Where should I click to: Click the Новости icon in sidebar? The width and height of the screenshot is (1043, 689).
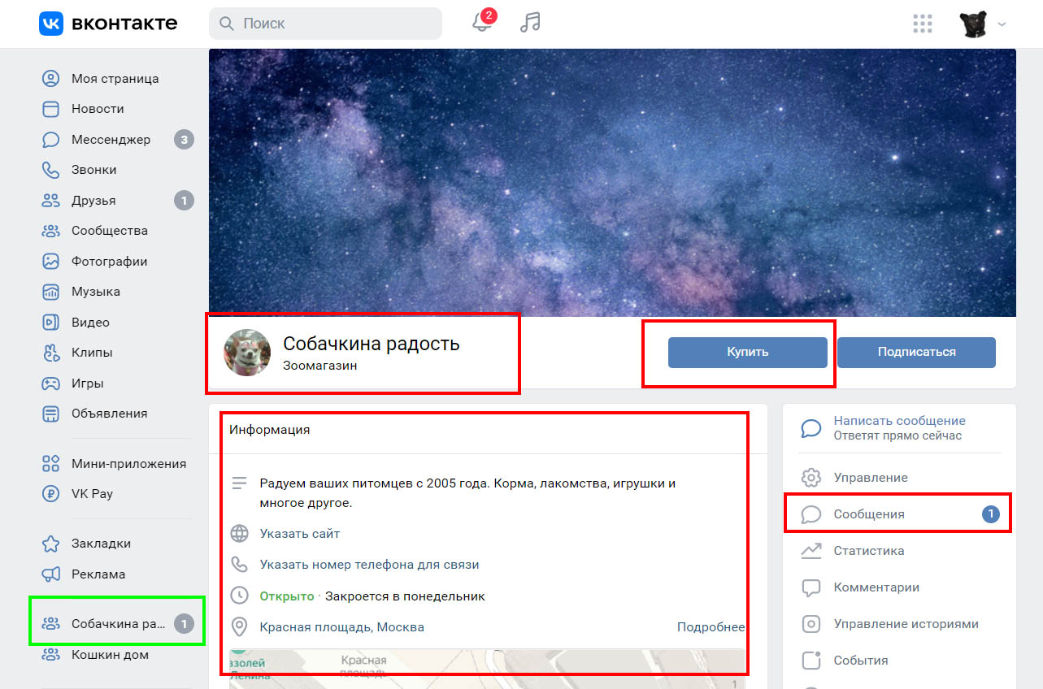click(x=51, y=109)
